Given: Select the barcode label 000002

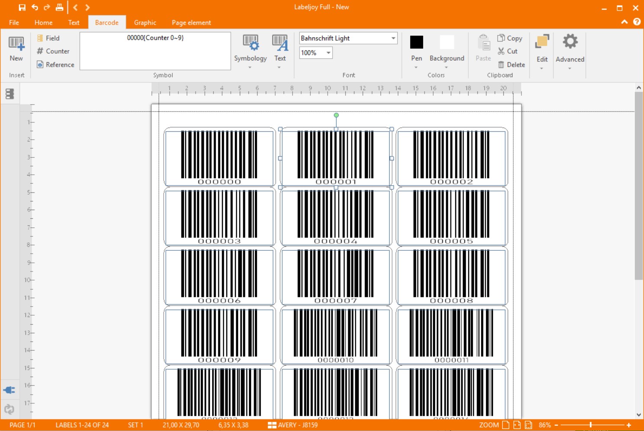Looking at the screenshot, I should point(452,157).
